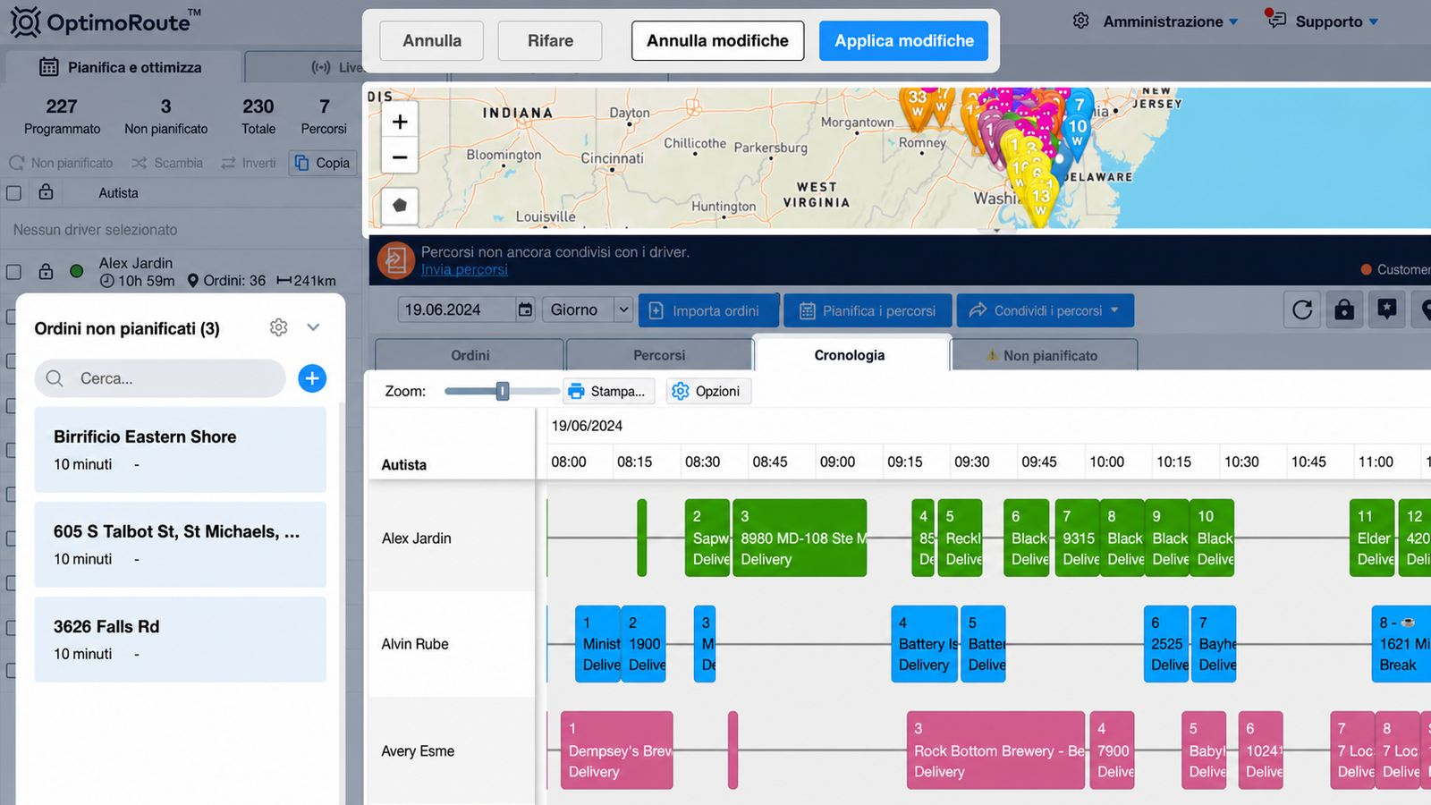Viewport: 1431px width, 805px height.
Task: Toggle the lock in the Autista header
Action: tap(46, 191)
